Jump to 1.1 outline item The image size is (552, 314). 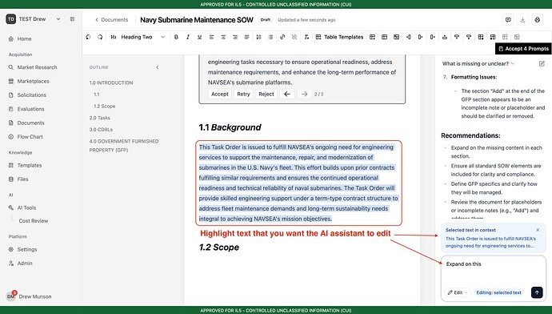97,95
